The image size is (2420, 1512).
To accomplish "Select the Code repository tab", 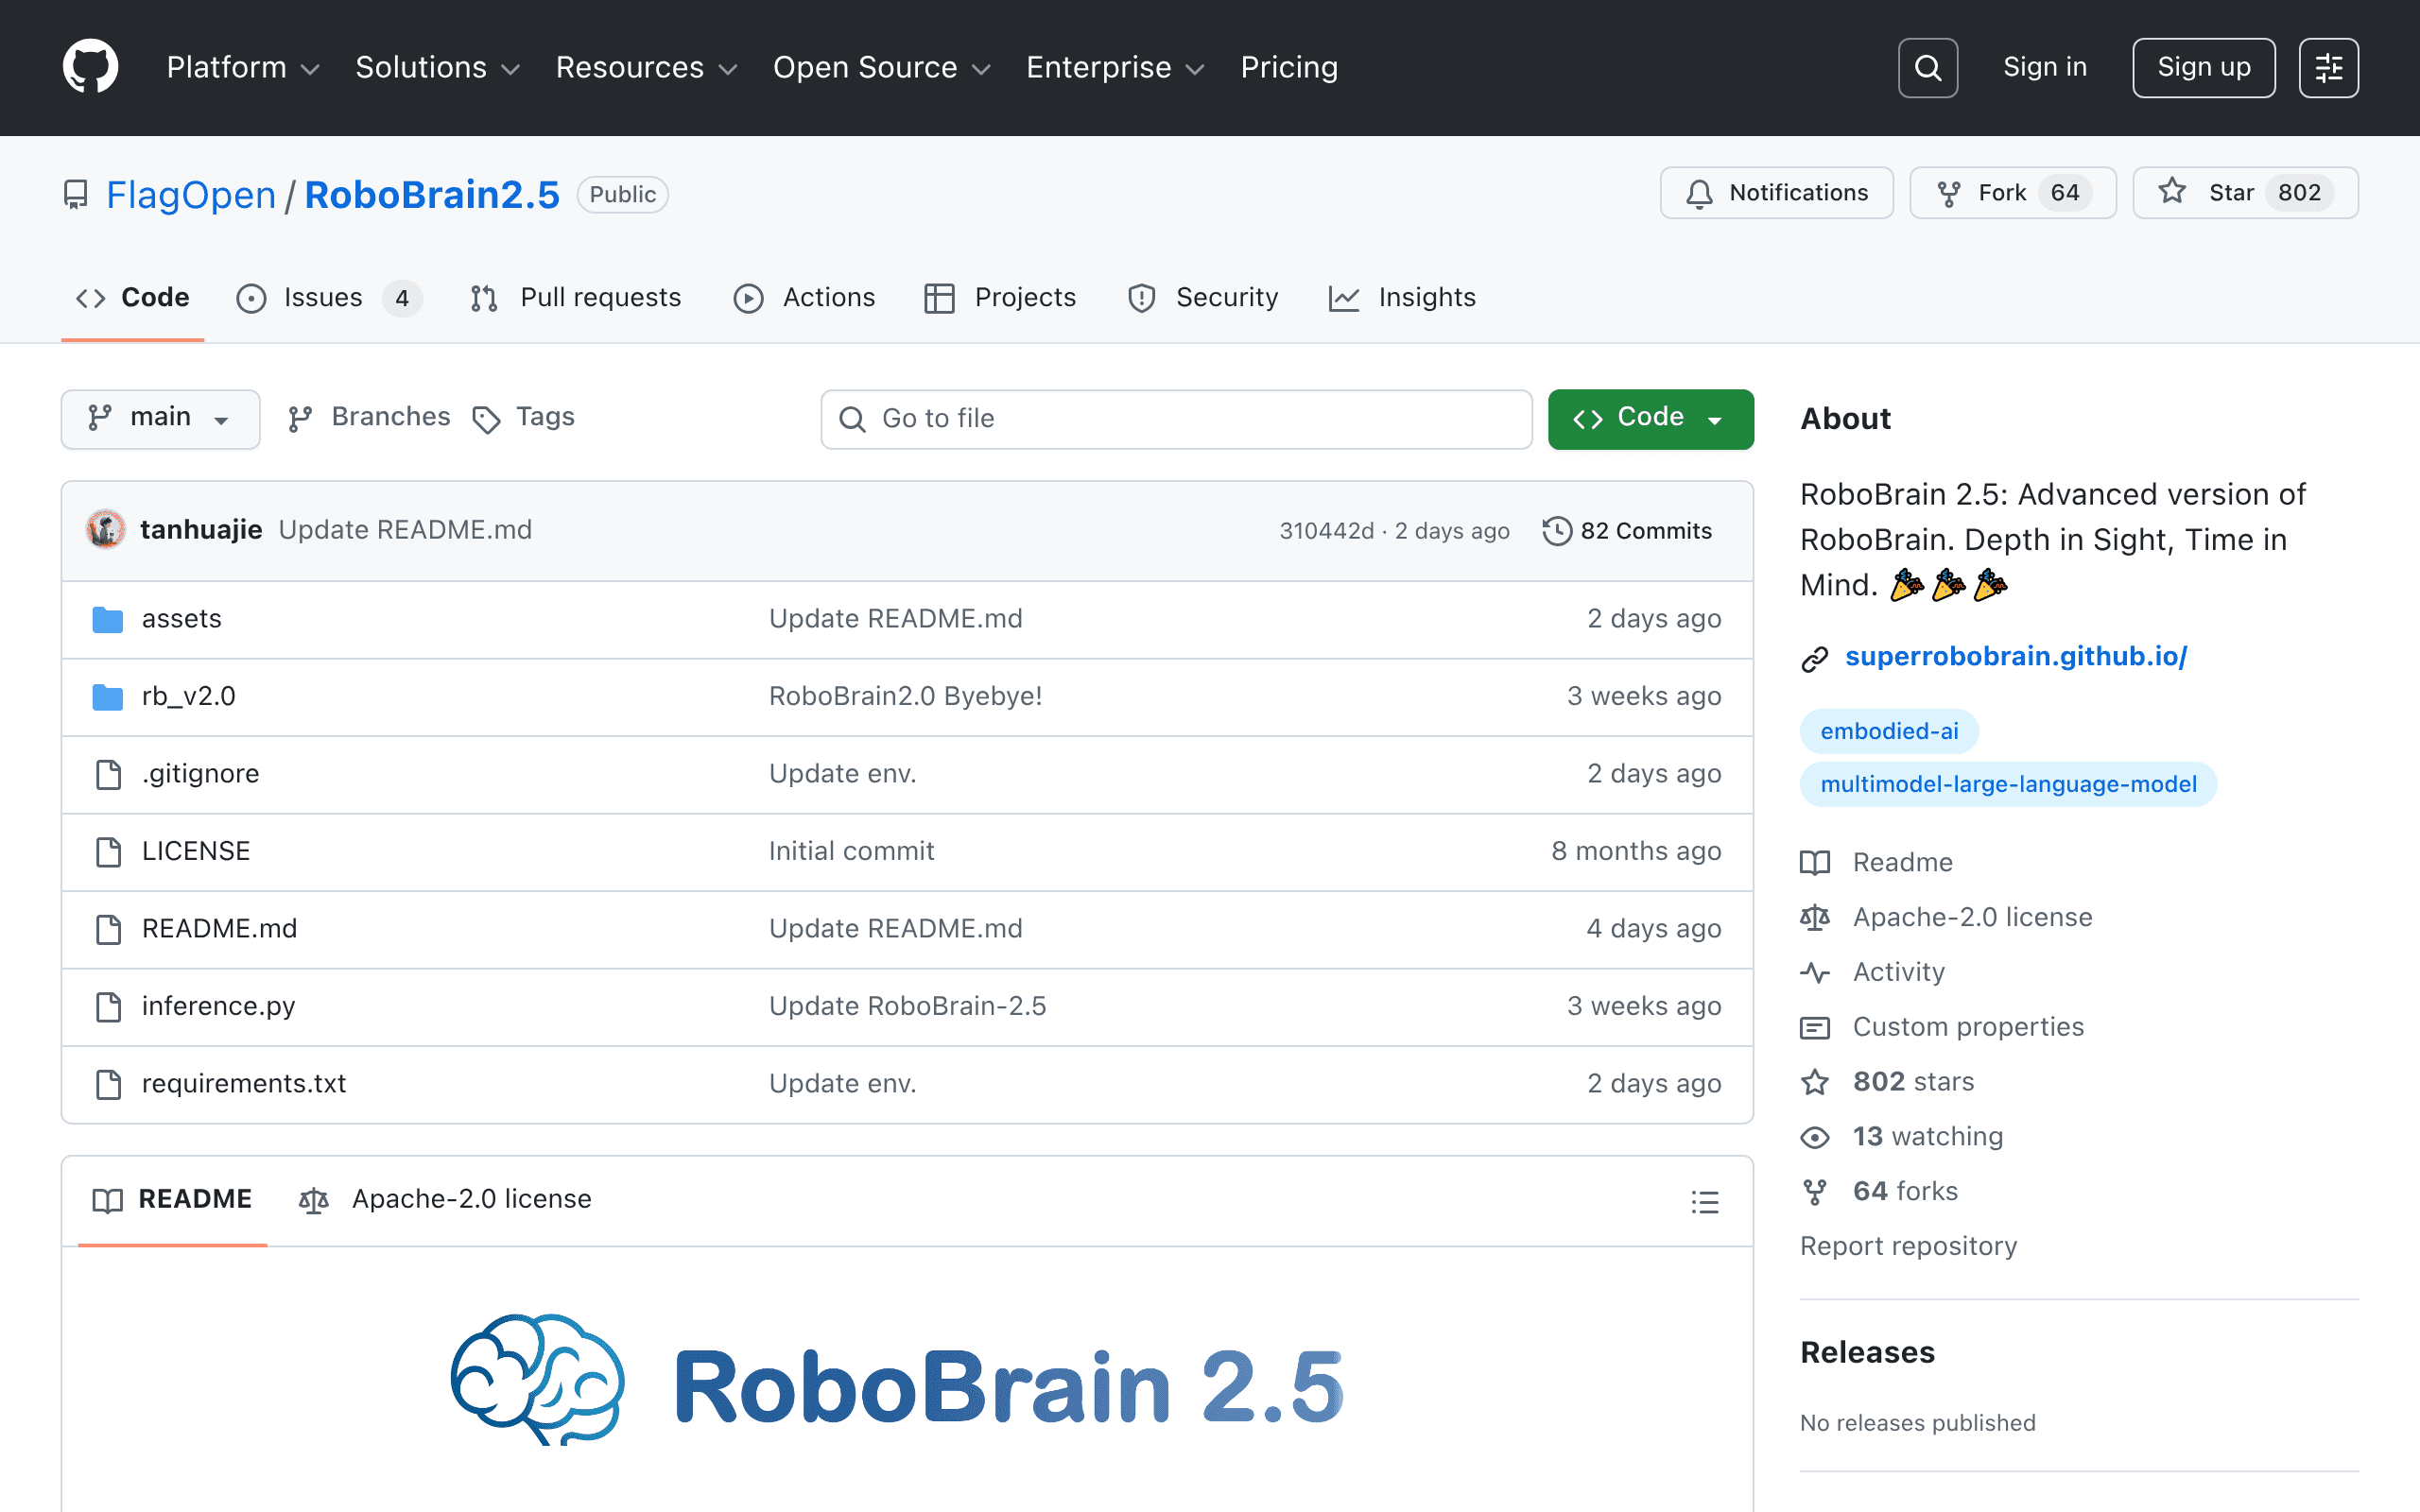I will [133, 298].
